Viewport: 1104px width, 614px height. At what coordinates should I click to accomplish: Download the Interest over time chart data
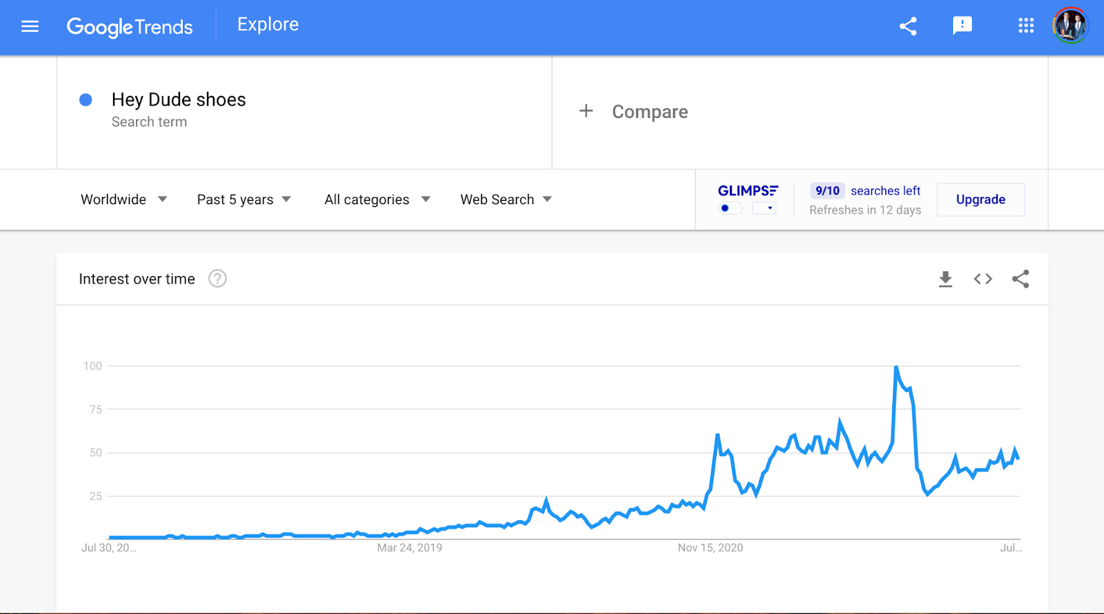pyautogui.click(x=945, y=279)
